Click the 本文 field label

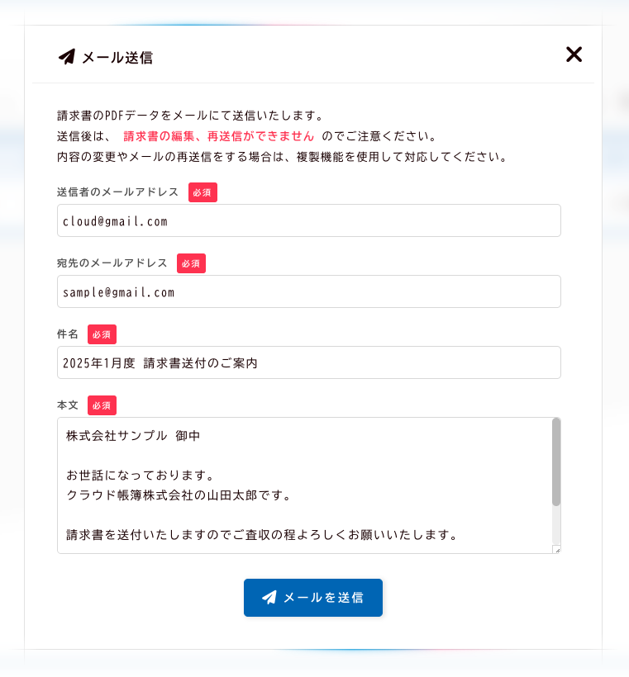(x=68, y=405)
